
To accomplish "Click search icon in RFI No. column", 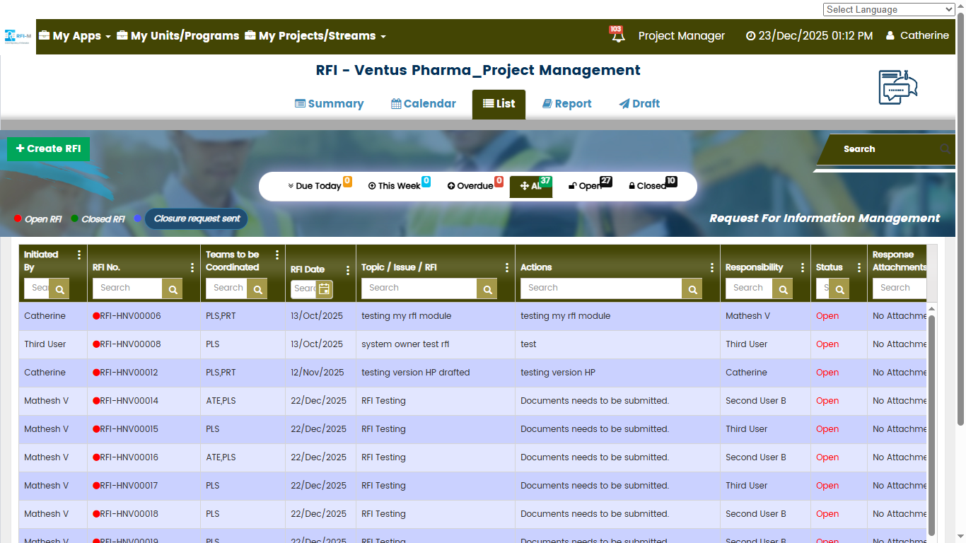I will pyautogui.click(x=172, y=288).
